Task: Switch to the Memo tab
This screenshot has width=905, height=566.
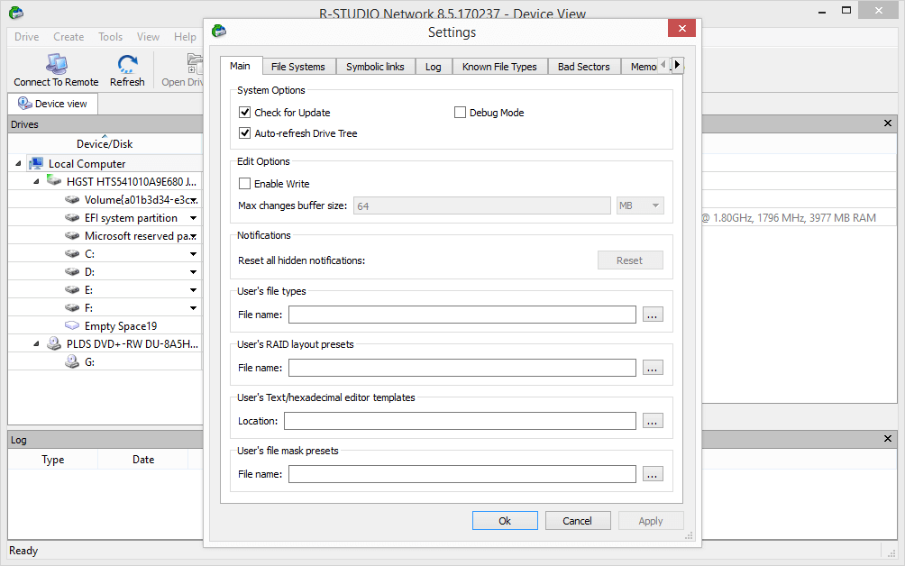Action: click(x=641, y=67)
